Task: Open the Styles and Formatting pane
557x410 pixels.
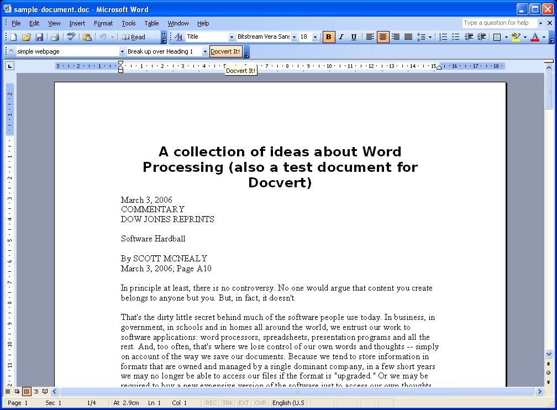Action: tap(178, 37)
